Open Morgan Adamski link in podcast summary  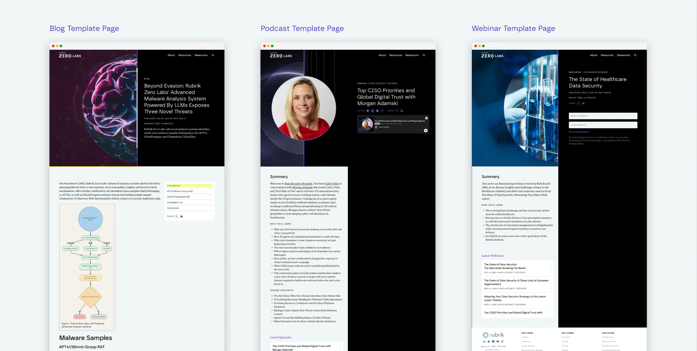click(x=302, y=187)
